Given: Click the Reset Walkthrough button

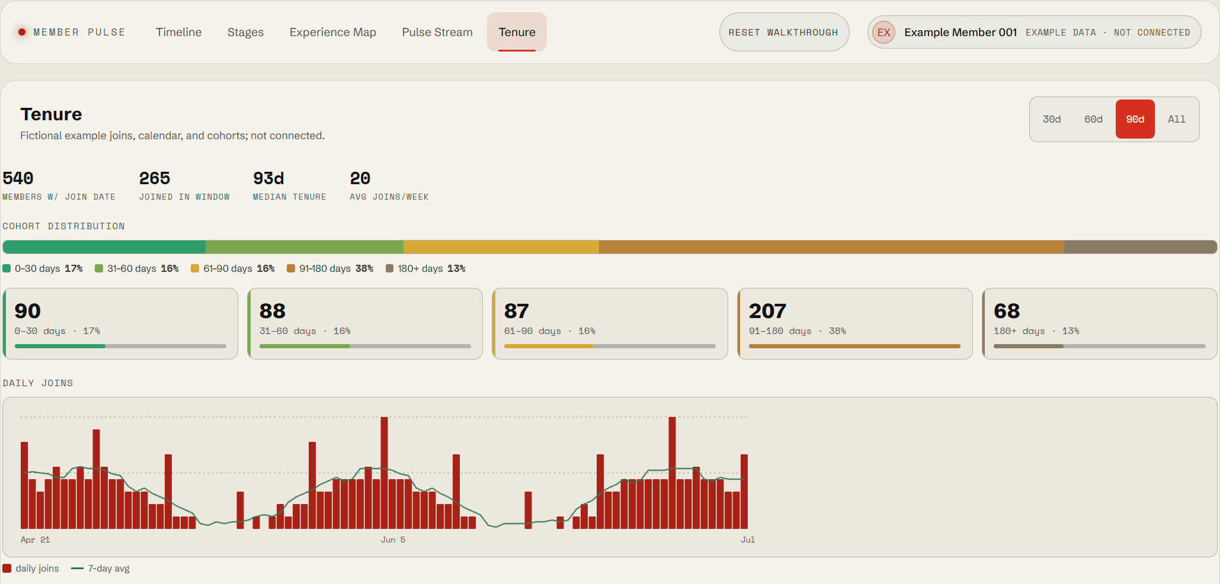Looking at the screenshot, I should [784, 32].
